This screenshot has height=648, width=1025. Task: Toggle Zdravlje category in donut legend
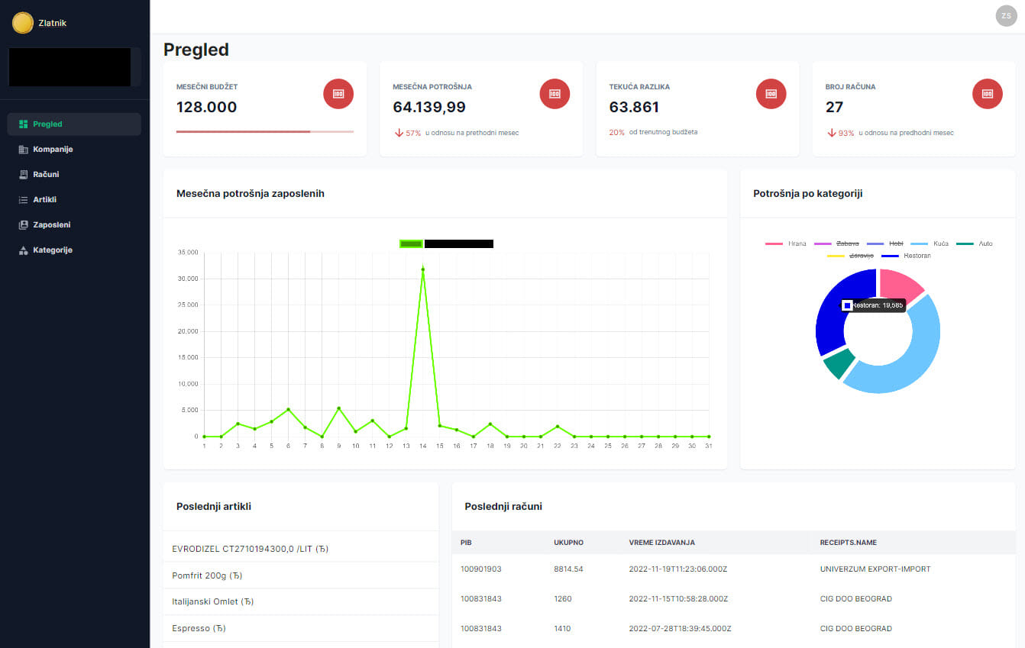tap(850, 256)
